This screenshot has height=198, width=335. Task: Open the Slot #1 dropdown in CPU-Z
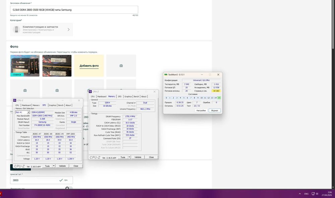click(x=22, y=112)
